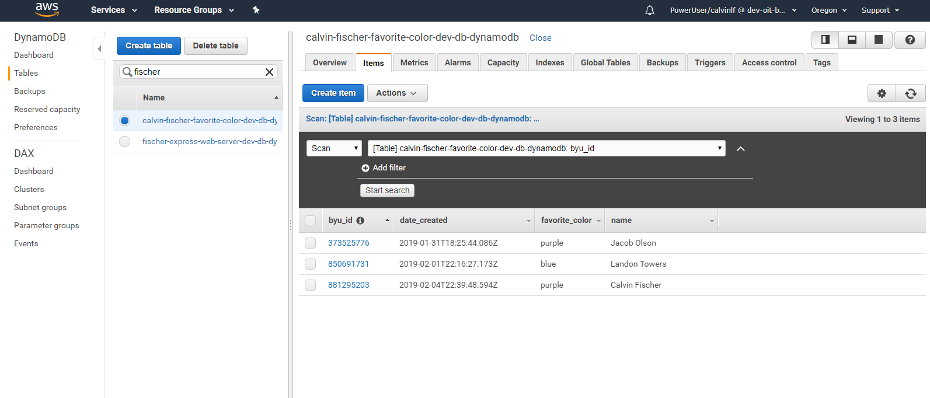Open the Alarms tab
Viewport: 930px width, 398px height.
click(x=458, y=62)
